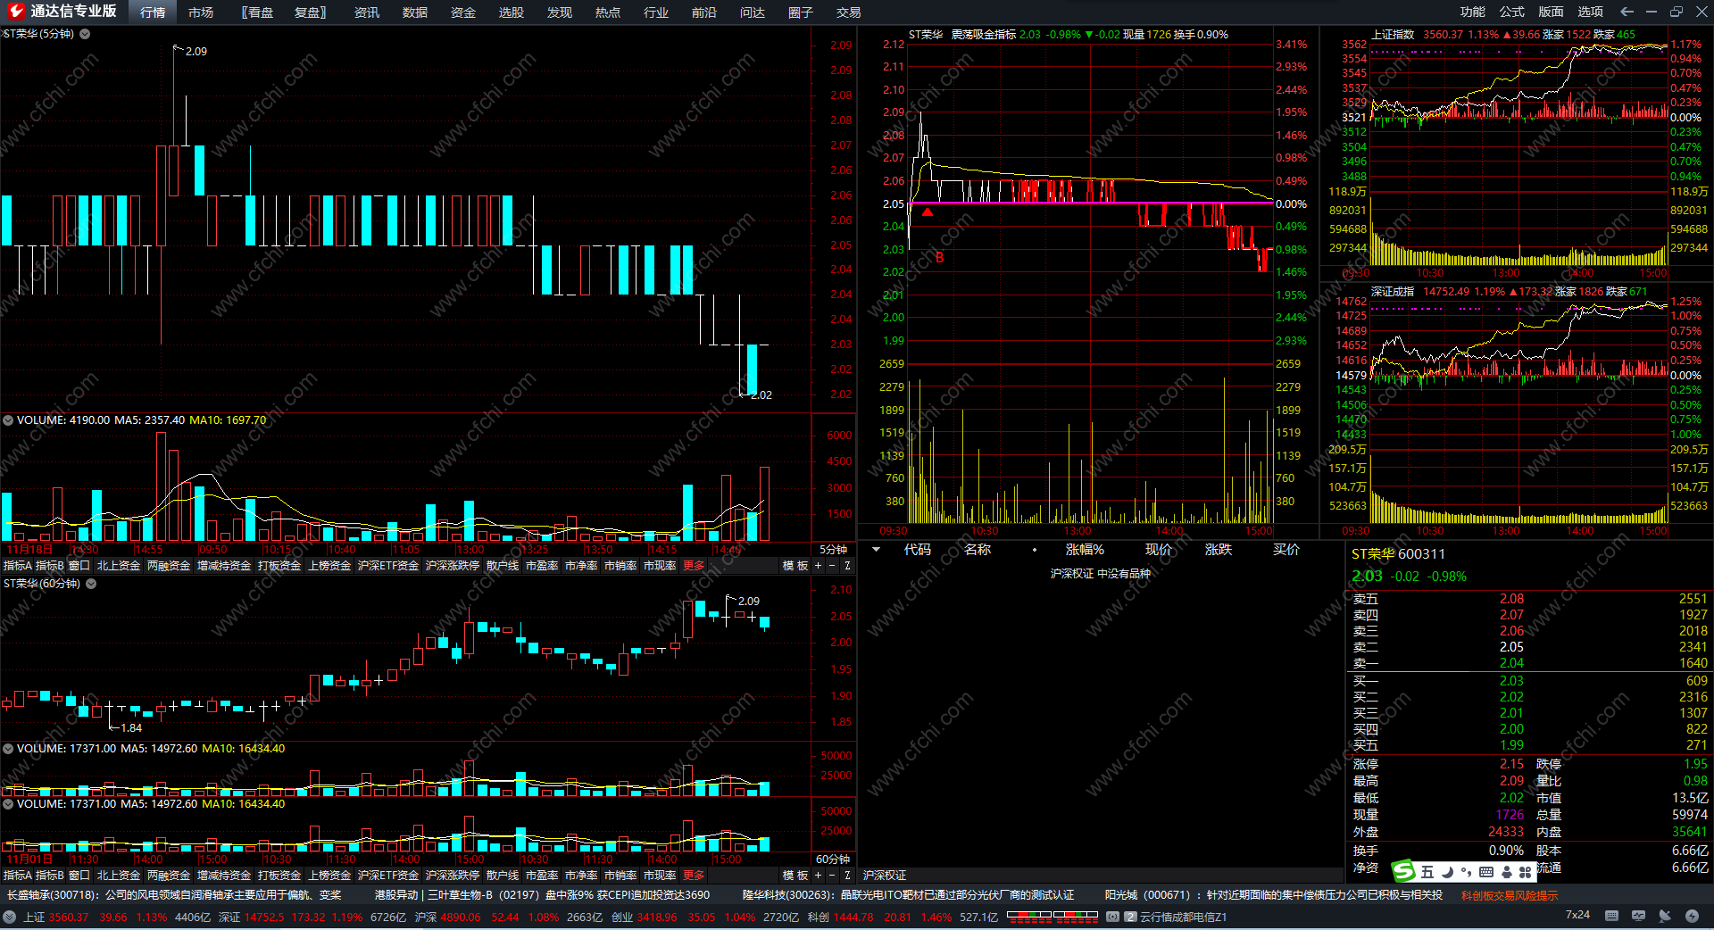Click the Z icon under 60-minute chart
The height and width of the screenshot is (930, 1714).
[847, 876]
